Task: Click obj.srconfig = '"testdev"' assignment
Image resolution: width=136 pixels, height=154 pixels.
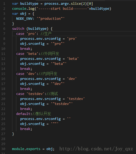Action: (46, 104)
